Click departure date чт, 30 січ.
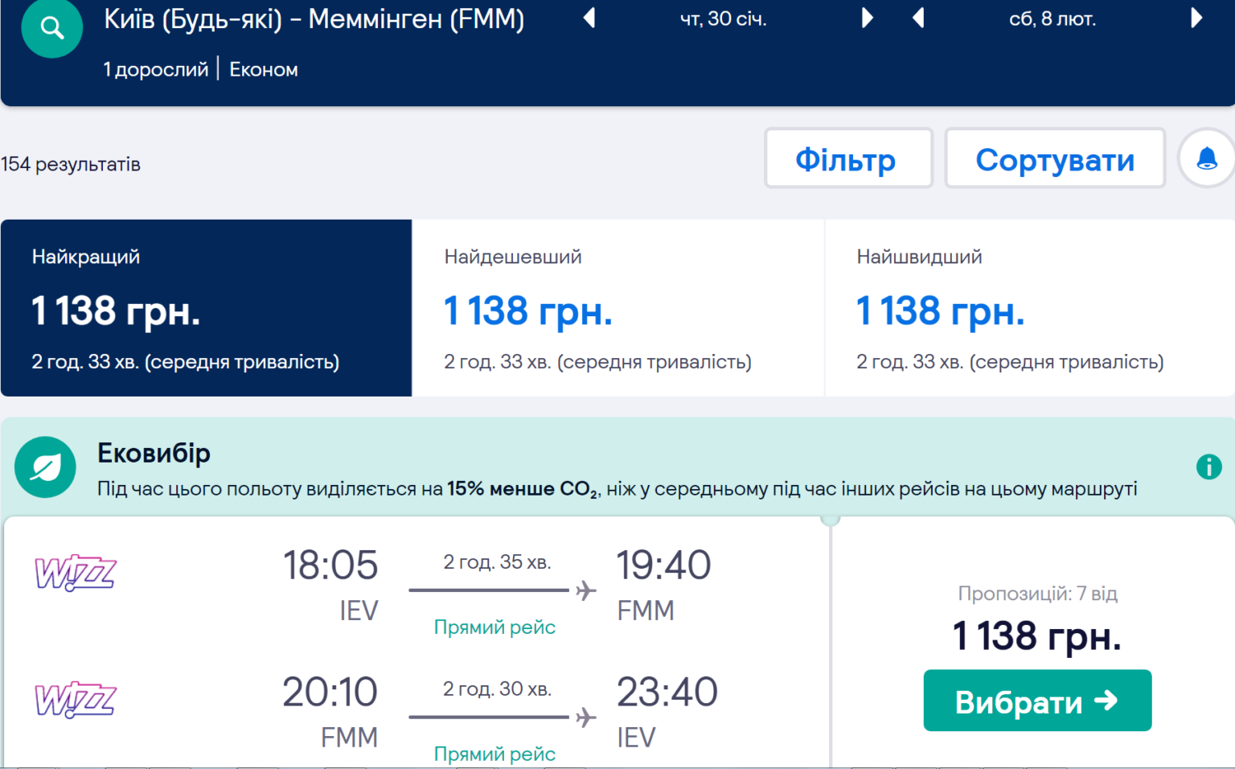The image size is (1235, 769). coord(724,19)
